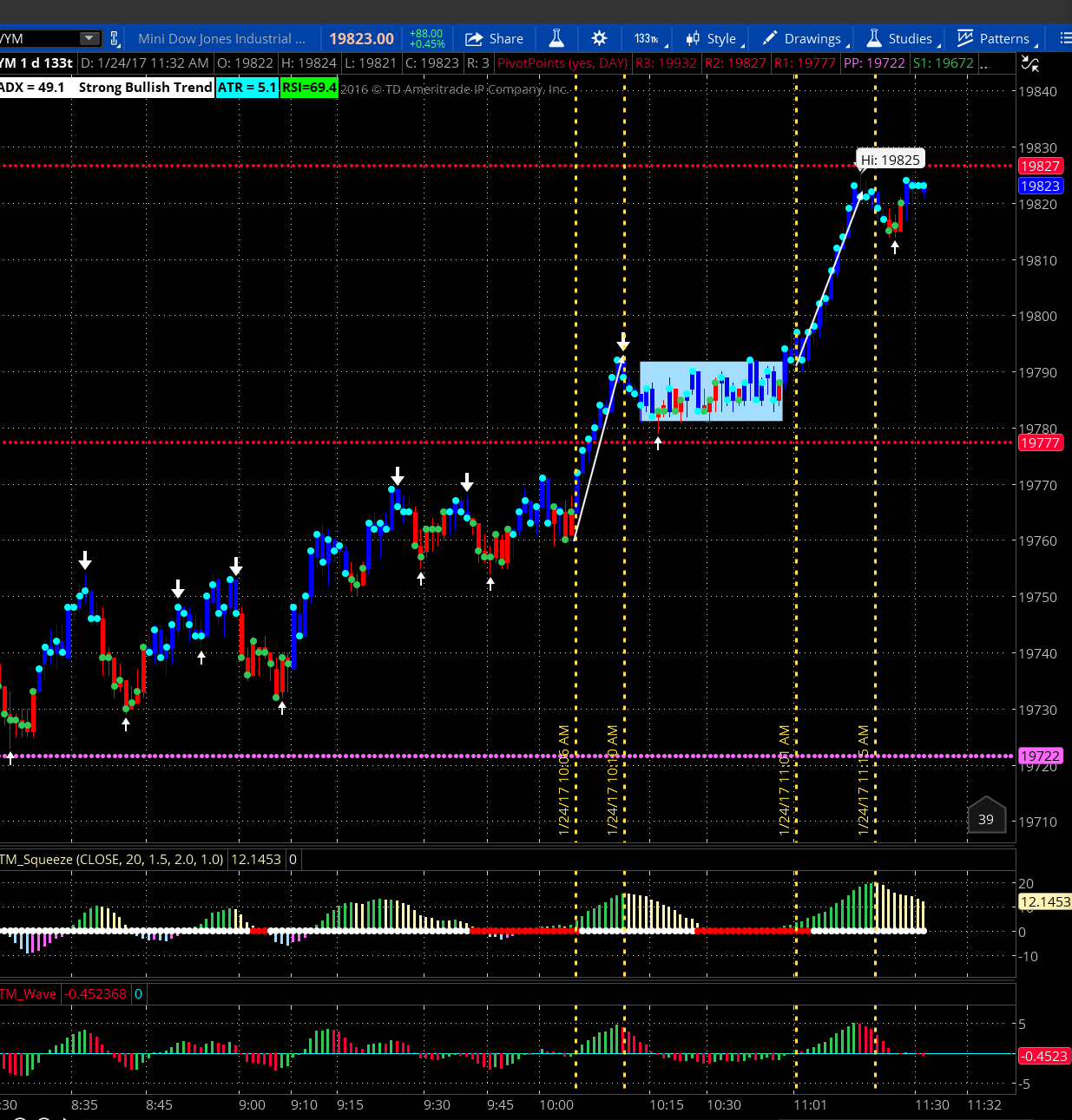Click the 19827 R2 pivot price tag
Viewport: 1072px width, 1120px height.
click(1040, 166)
